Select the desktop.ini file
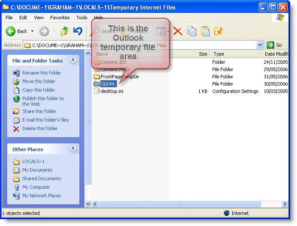 (112, 91)
